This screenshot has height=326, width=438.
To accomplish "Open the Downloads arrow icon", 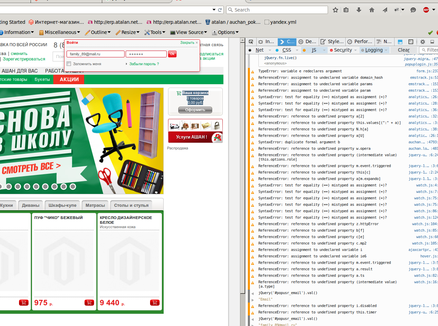I will [x=359, y=10].
